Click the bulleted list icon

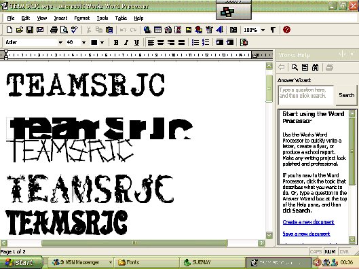click(195, 42)
